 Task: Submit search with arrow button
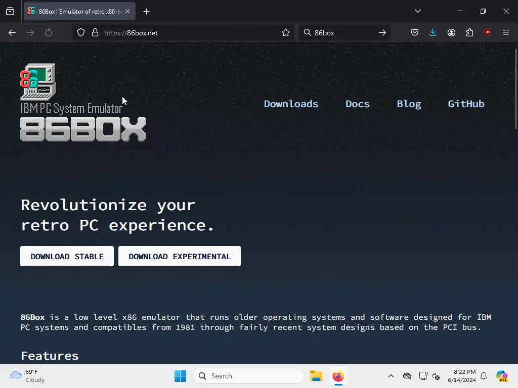click(x=382, y=33)
